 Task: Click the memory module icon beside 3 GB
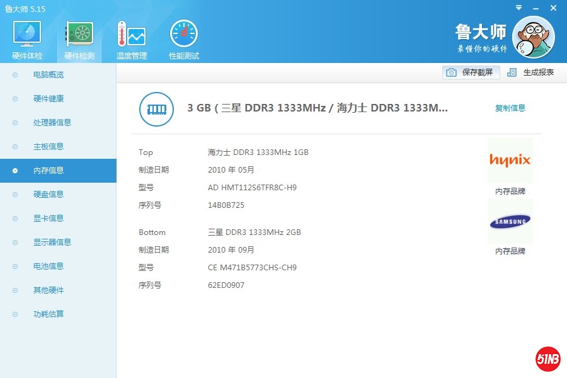tap(156, 108)
